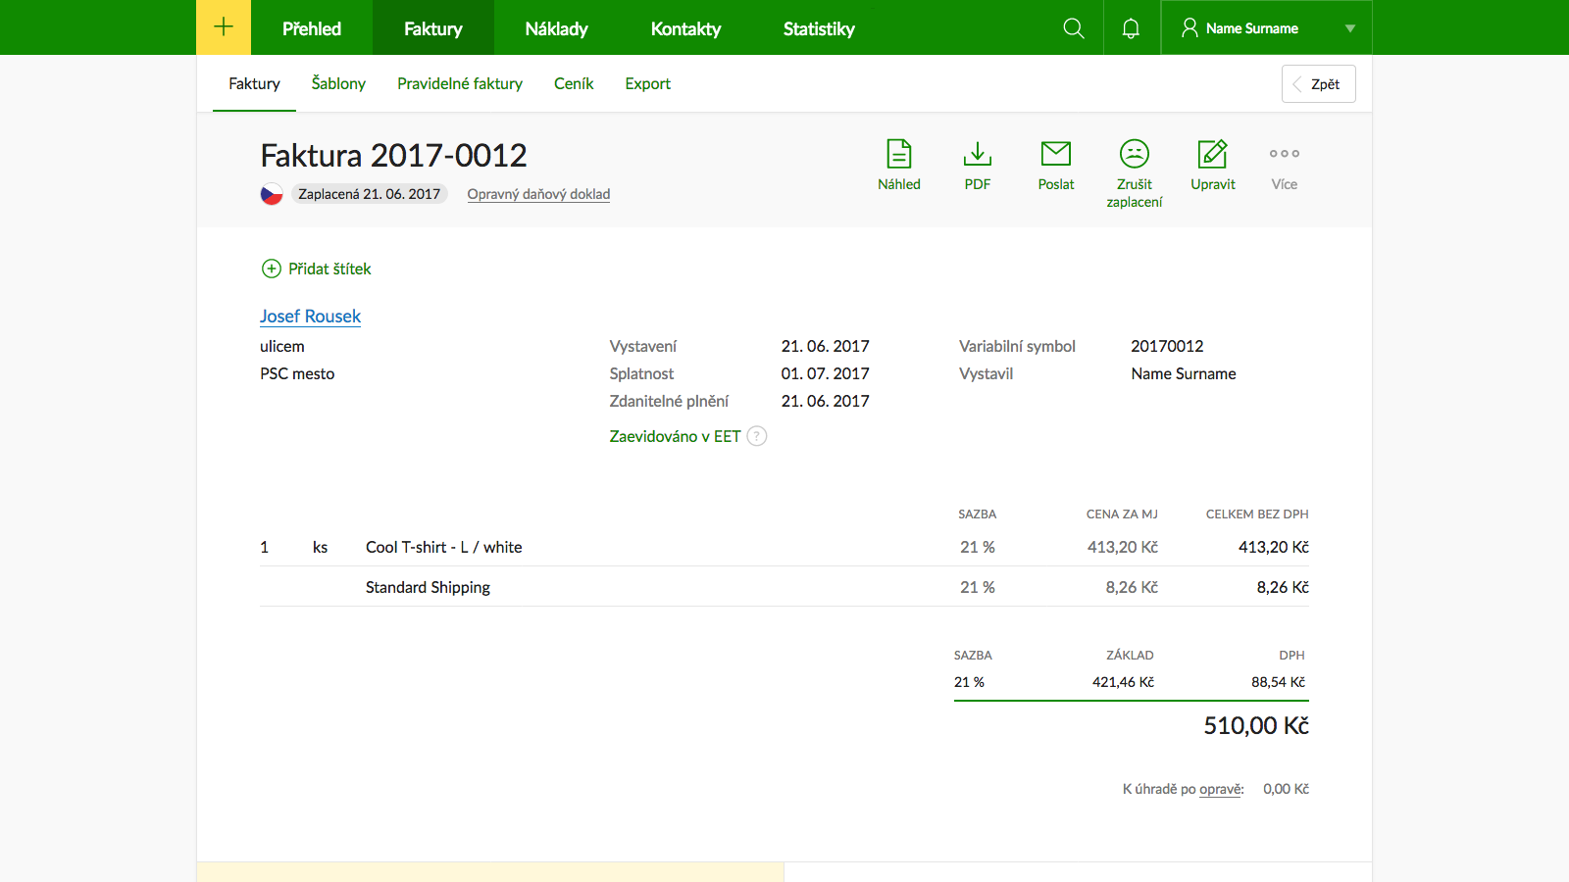The height and width of the screenshot is (882, 1569).
Task: Click Splatnost date 01. 07. 2017
Action: [x=825, y=373]
